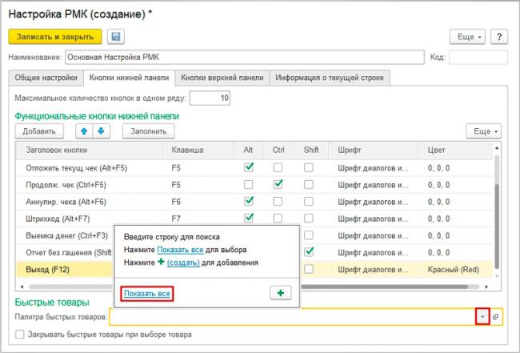
Task: Click the Цвет column header
Action: (456, 150)
